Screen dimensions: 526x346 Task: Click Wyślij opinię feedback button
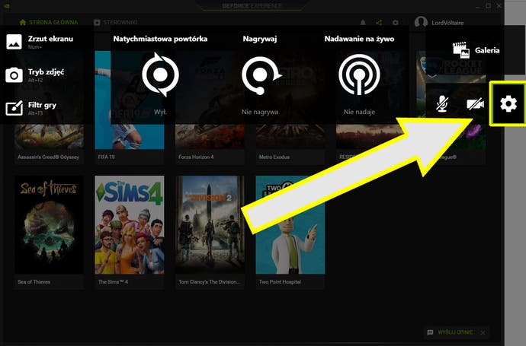click(451, 332)
